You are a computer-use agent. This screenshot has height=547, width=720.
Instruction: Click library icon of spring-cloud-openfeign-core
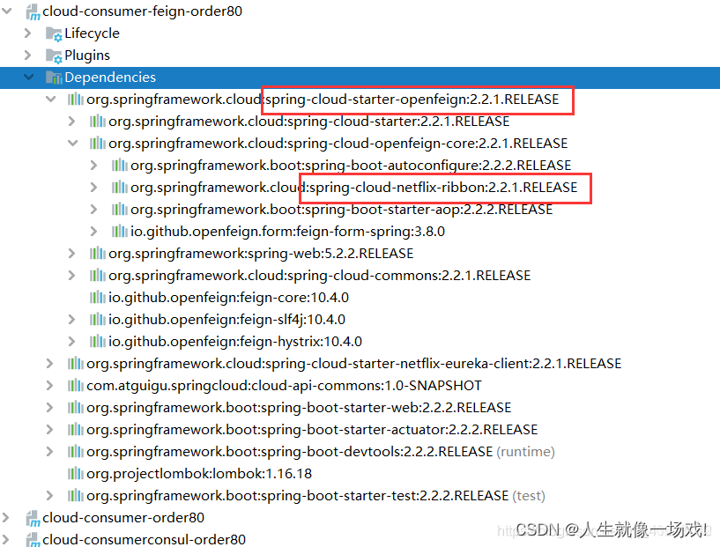click(97, 144)
